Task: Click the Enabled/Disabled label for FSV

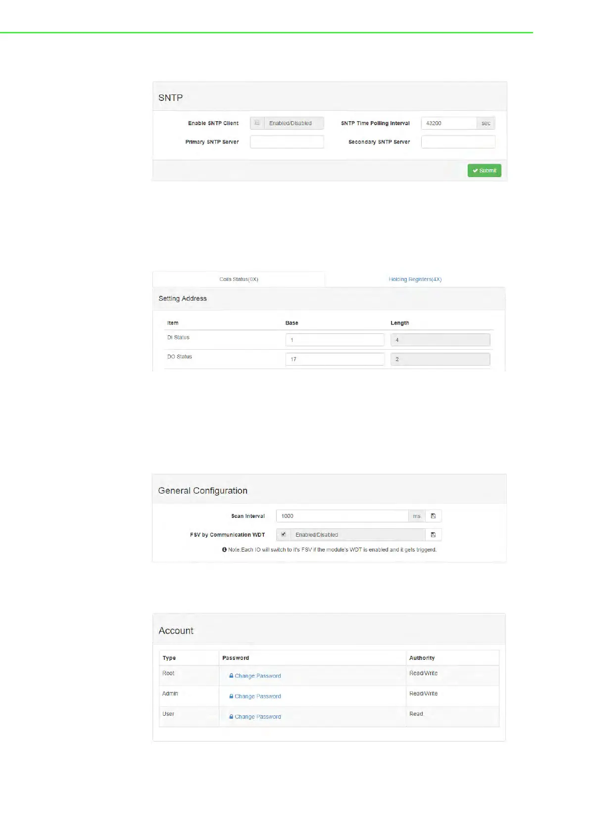Action: 317,535
